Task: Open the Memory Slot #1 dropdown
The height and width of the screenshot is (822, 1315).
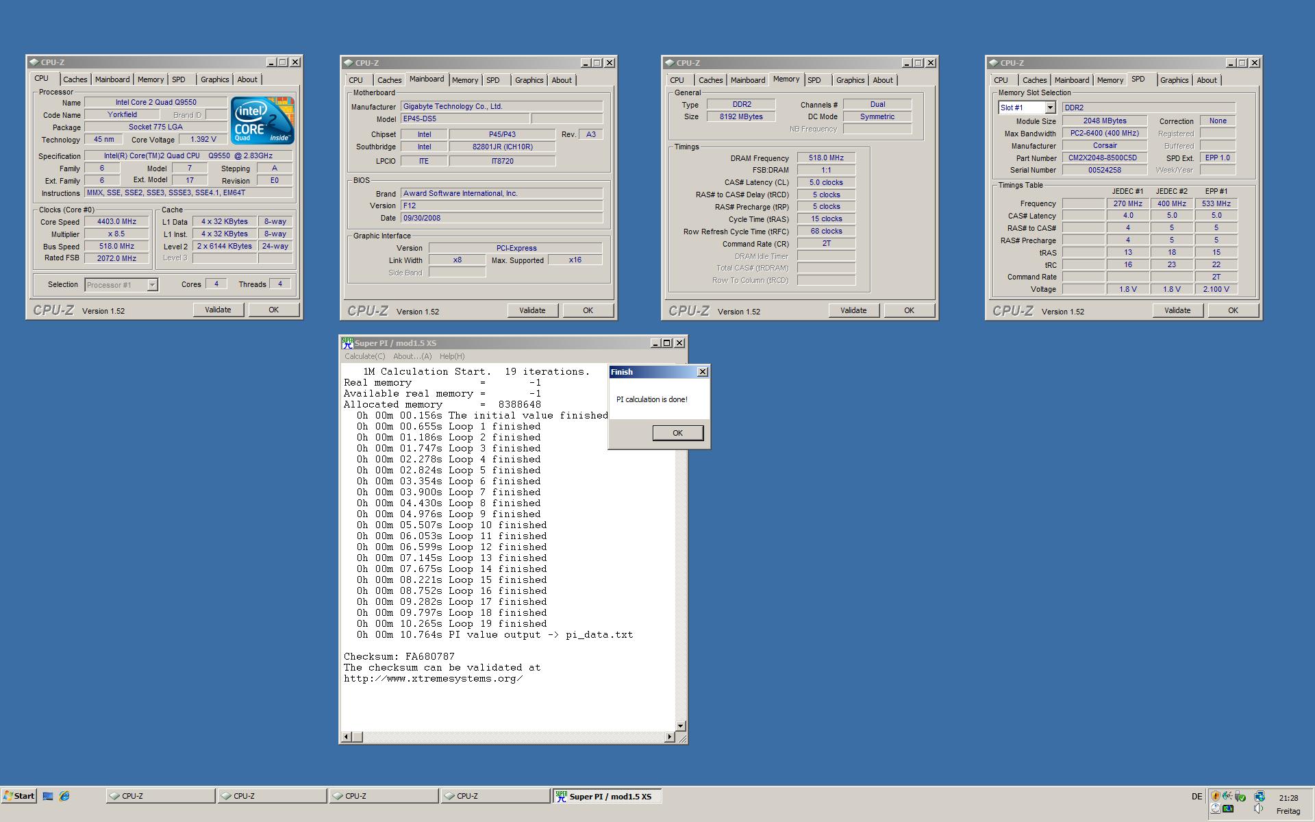Action: click(x=1049, y=108)
